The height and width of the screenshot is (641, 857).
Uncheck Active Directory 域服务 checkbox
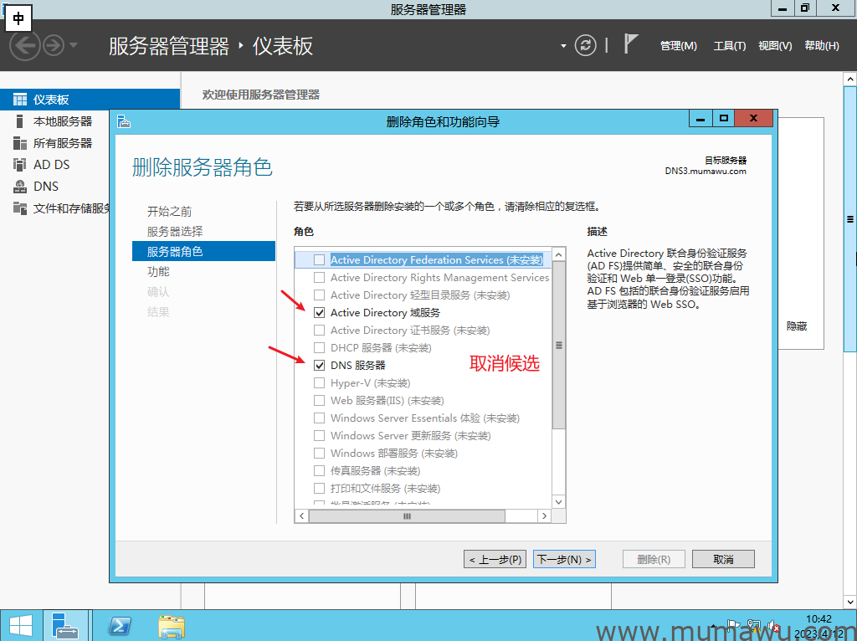[319, 313]
